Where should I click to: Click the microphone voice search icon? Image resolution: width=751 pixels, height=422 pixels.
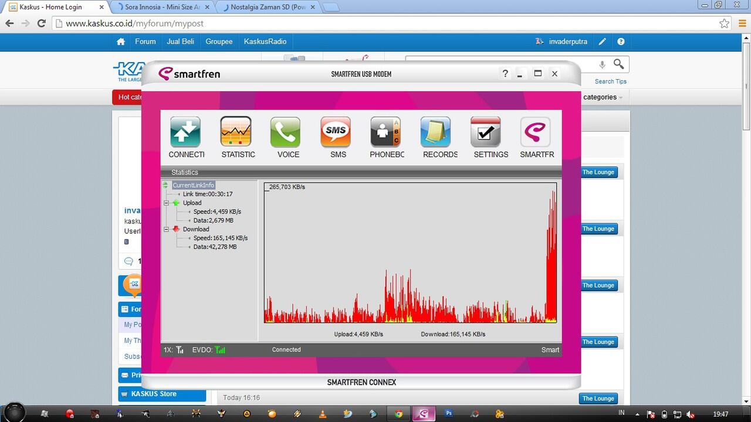[x=602, y=64]
